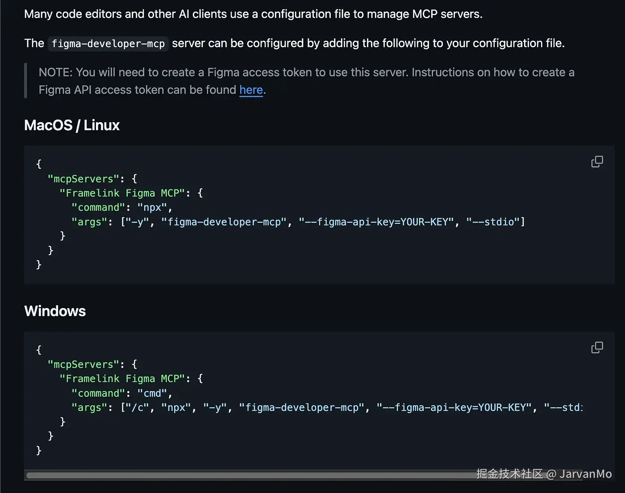The image size is (625, 493).
Task: Copy the Windows configuration code block
Action: [597, 347]
